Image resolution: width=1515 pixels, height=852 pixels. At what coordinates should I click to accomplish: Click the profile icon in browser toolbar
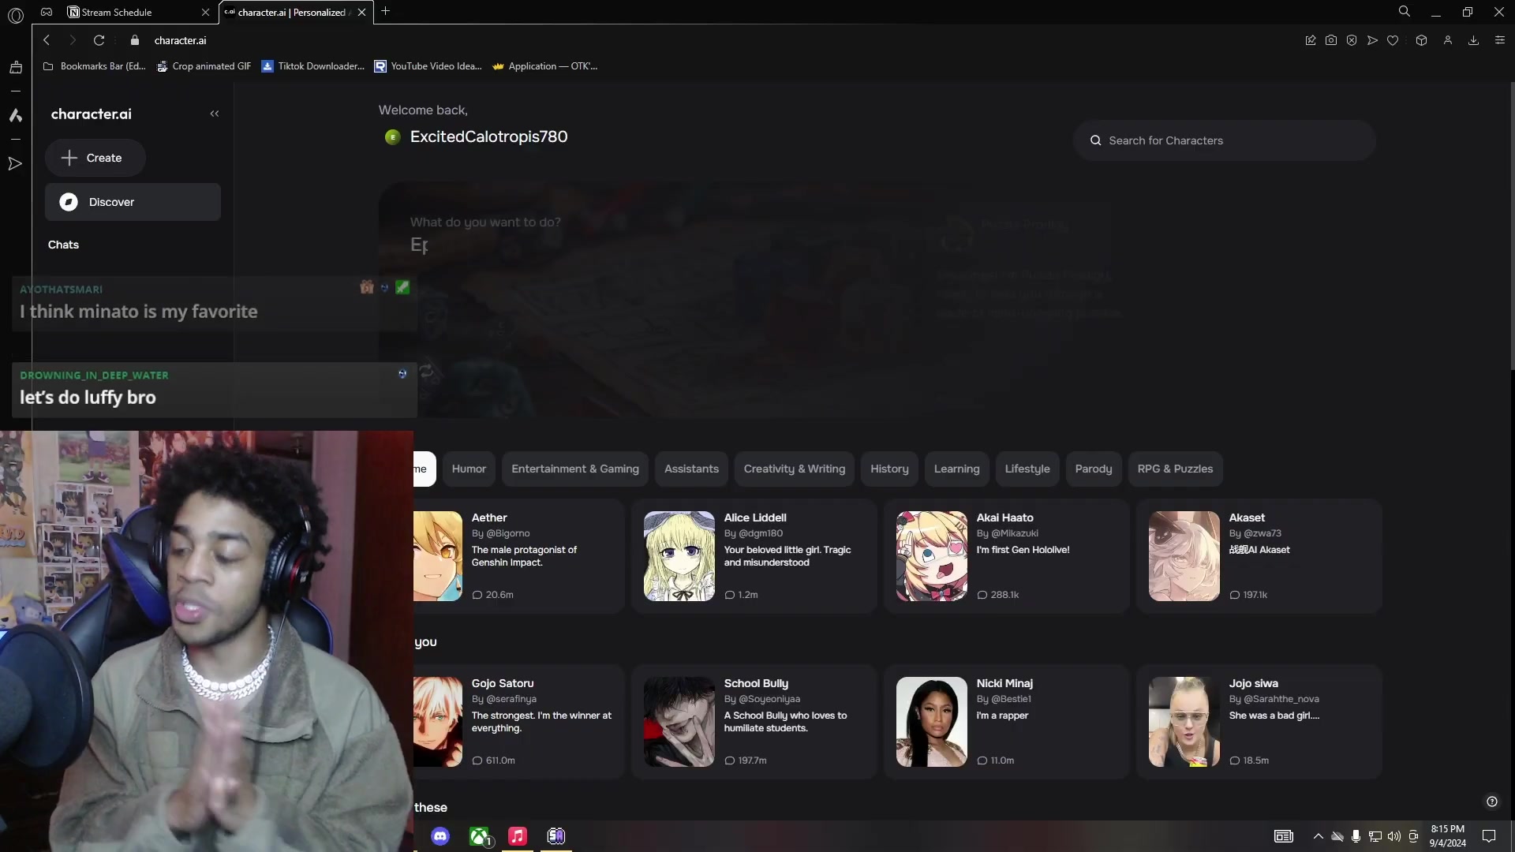(x=1448, y=40)
